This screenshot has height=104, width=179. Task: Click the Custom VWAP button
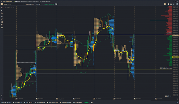pos(77,103)
